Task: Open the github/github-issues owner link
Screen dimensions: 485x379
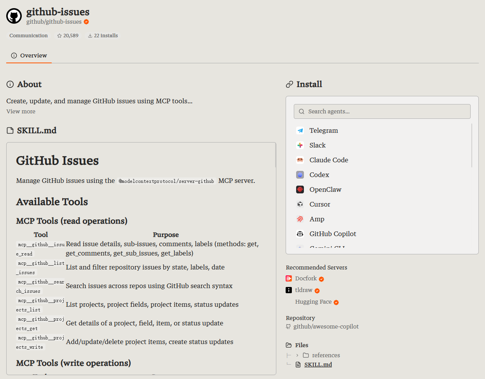Action: coord(54,22)
